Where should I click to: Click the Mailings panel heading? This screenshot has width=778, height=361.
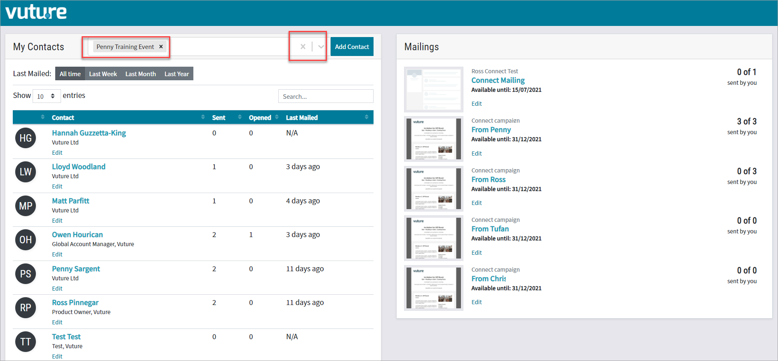(421, 47)
